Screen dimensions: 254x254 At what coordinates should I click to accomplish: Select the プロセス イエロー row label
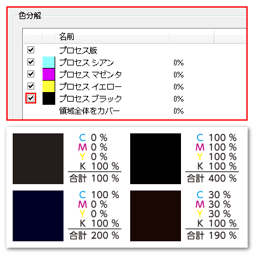[x=90, y=86]
